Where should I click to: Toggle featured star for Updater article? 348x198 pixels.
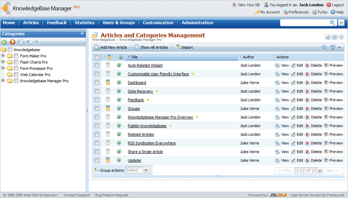coord(108,160)
